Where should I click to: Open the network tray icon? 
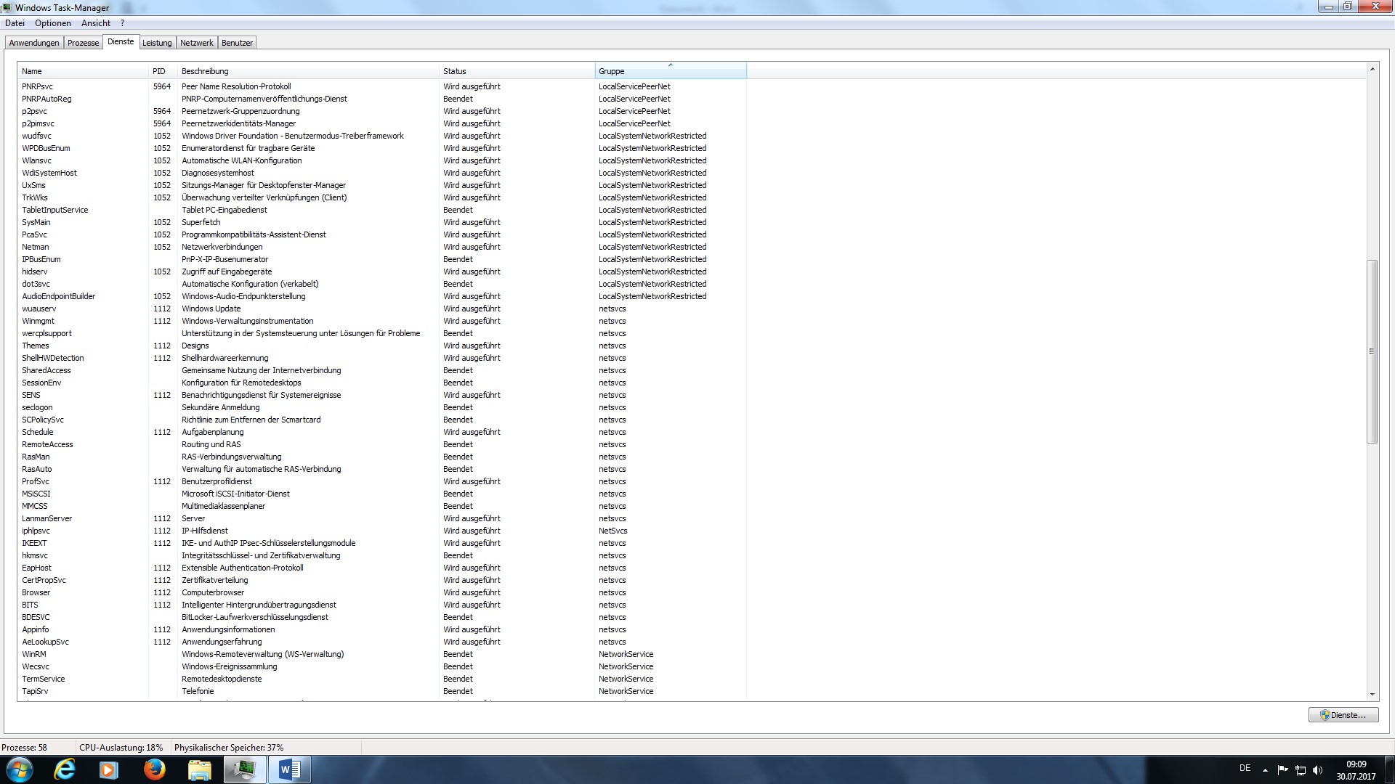(x=1301, y=770)
